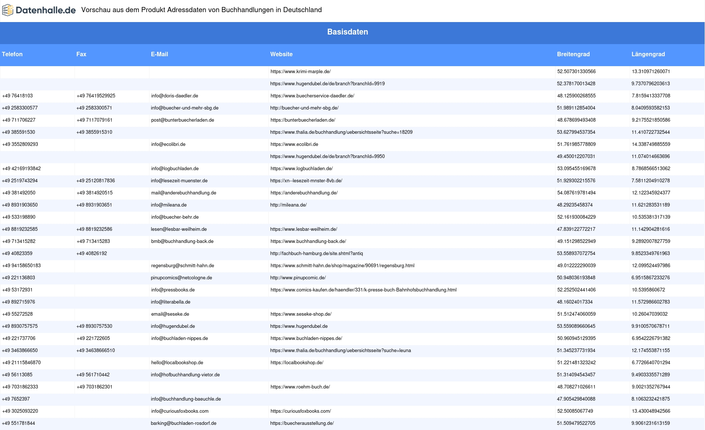Select email info@curiousfoxbooks.com
Screen dimensions: 705x430
point(180,411)
